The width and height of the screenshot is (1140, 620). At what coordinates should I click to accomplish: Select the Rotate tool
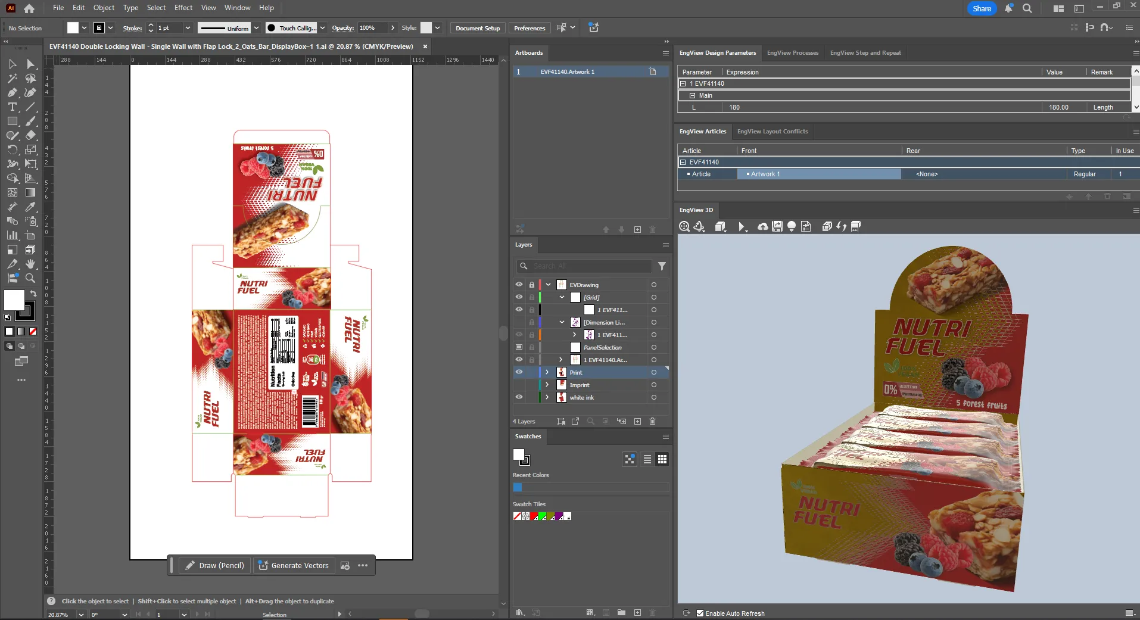pos(12,149)
